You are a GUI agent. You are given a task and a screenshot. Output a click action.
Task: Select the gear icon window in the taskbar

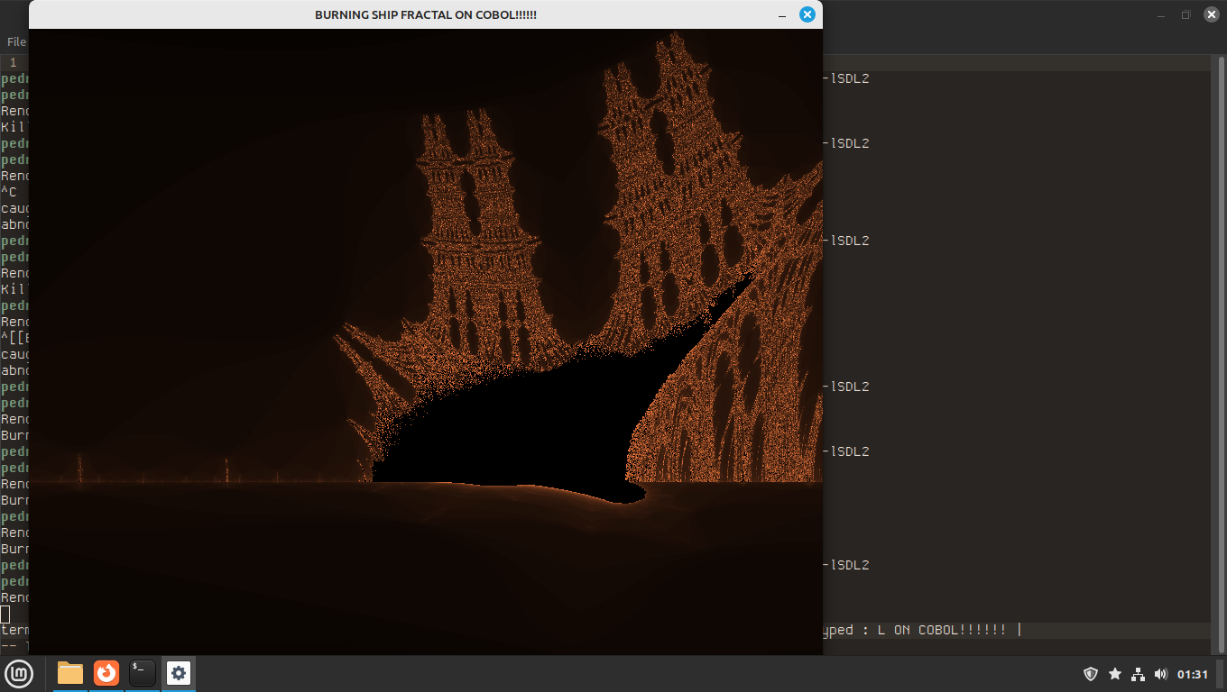(x=179, y=673)
